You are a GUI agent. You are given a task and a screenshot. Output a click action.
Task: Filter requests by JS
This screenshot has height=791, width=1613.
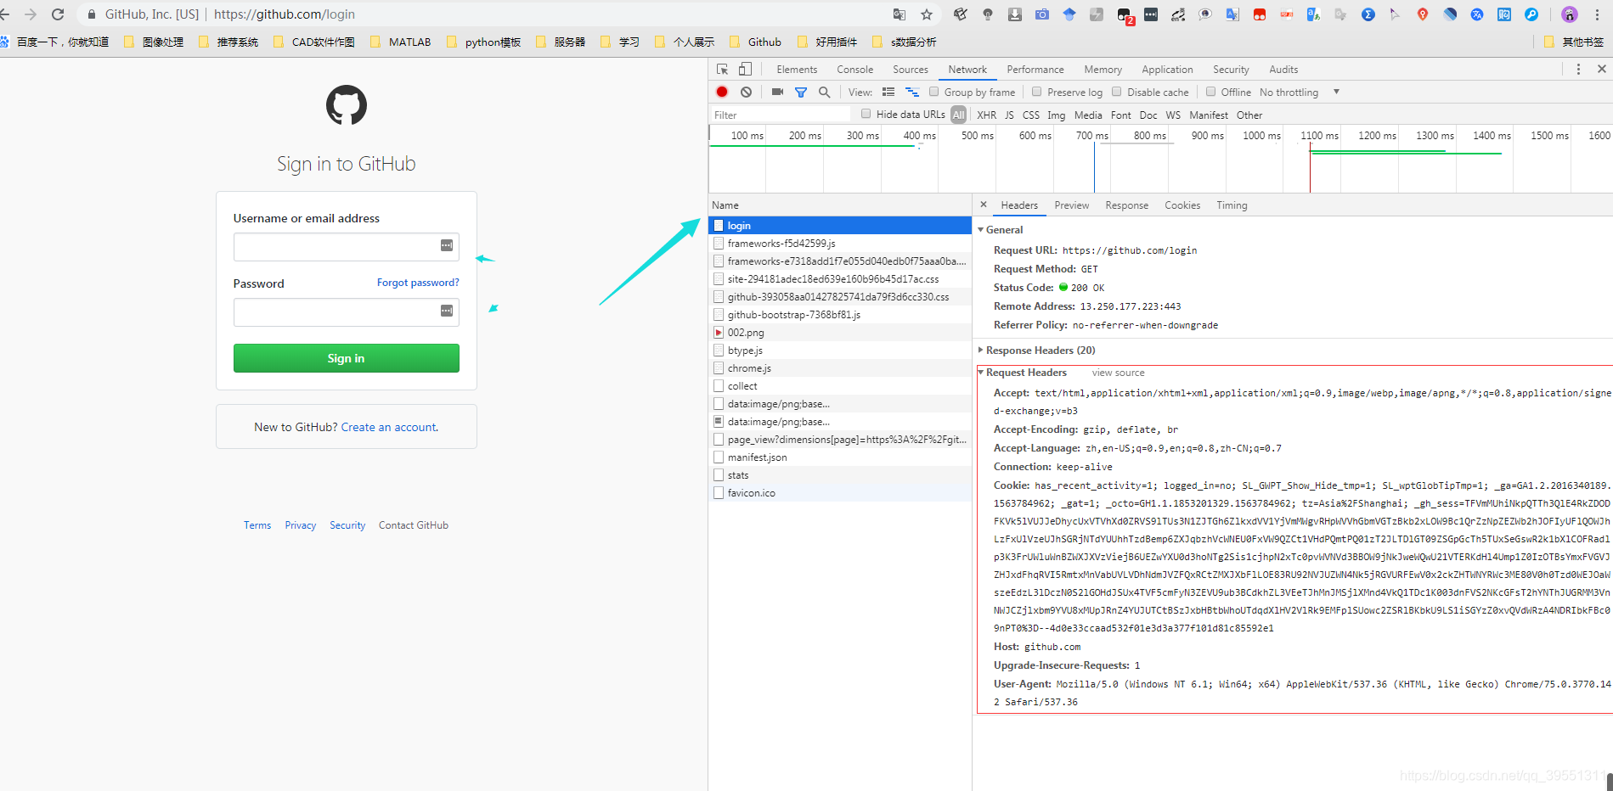click(1009, 115)
